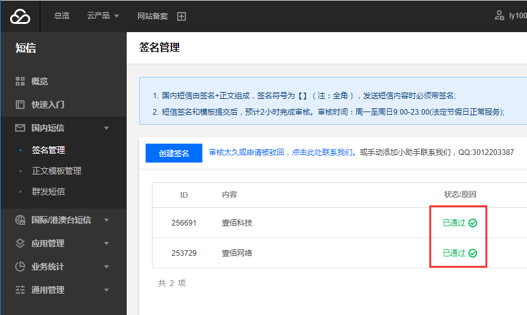The image size is (527, 315).
Task: Go to 群发短信 in the sidebar
Action: point(49,192)
